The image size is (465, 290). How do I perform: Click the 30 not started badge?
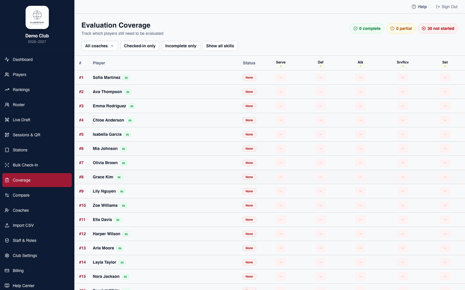coord(438,28)
